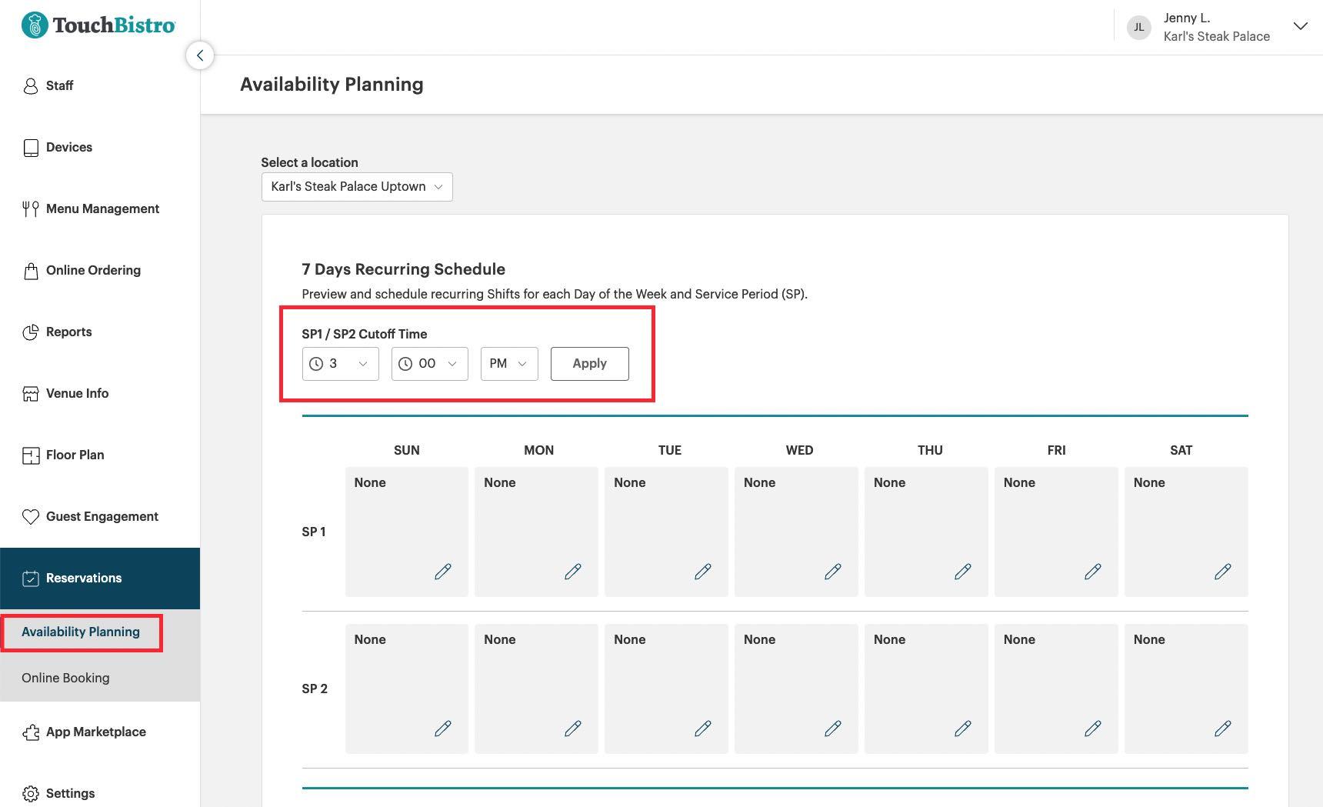Screen dimensions: 1323x807
Task: Select the Staff sidebar icon
Action: click(x=31, y=85)
